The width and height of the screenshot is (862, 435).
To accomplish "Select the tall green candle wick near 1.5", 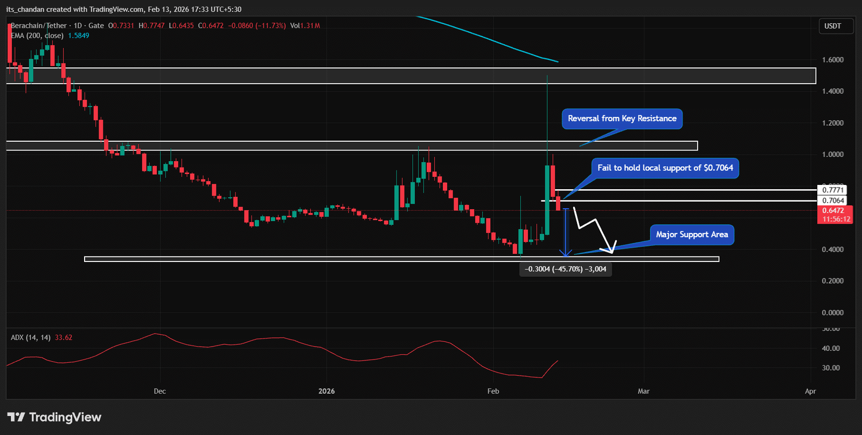I will point(547,119).
